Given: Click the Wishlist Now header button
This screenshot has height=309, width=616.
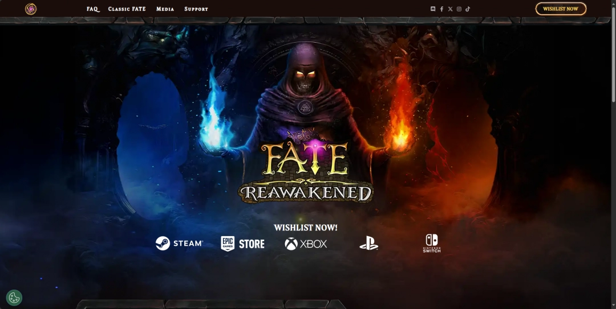Looking at the screenshot, I should tap(561, 9).
